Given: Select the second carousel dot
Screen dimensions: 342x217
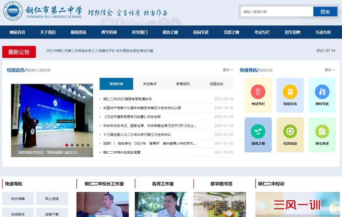Looking at the screenshot, I should pyautogui.click(x=72, y=145).
